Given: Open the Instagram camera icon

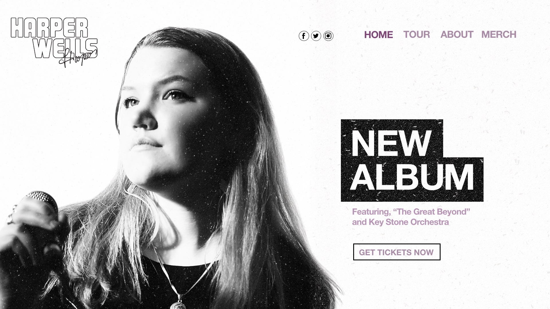Looking at the screenshot, I should pos(328,36).
